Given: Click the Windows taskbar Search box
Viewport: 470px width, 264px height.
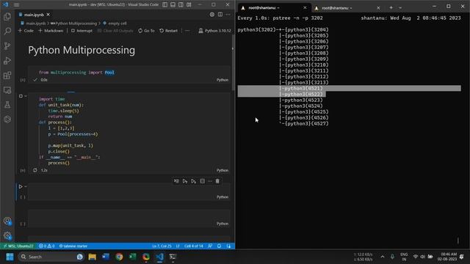Looking at the screenshot, I should pos(51,257).
